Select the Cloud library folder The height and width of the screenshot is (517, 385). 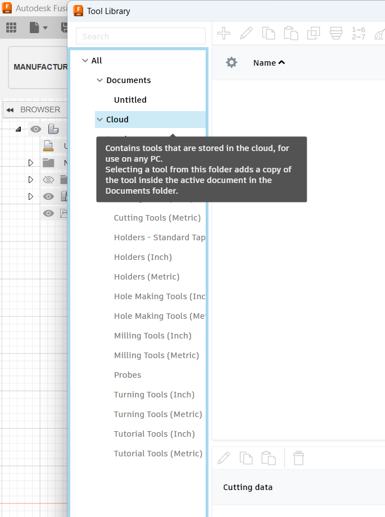pos(117,120)
